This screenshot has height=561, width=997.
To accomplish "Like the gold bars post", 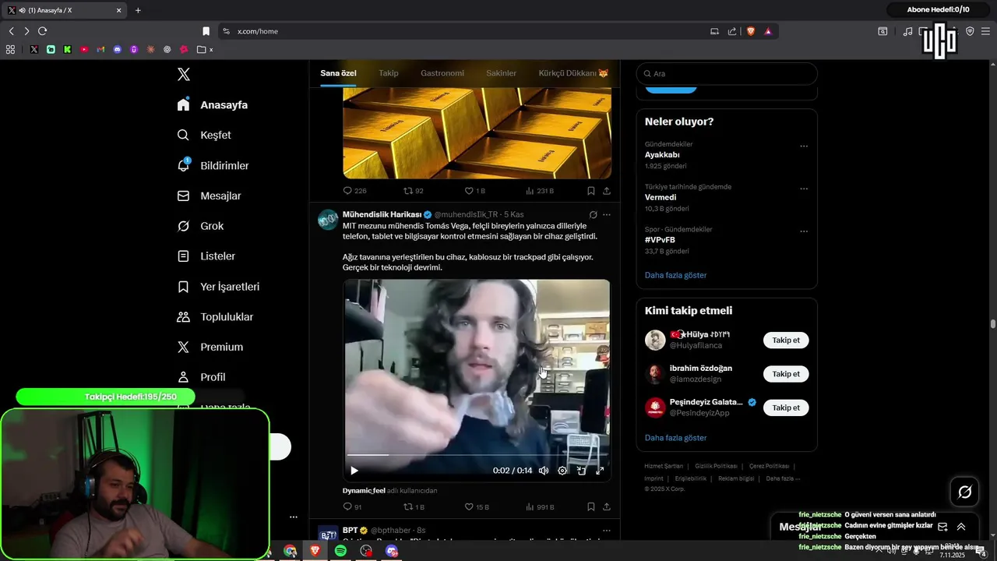I will click(475, 191).
